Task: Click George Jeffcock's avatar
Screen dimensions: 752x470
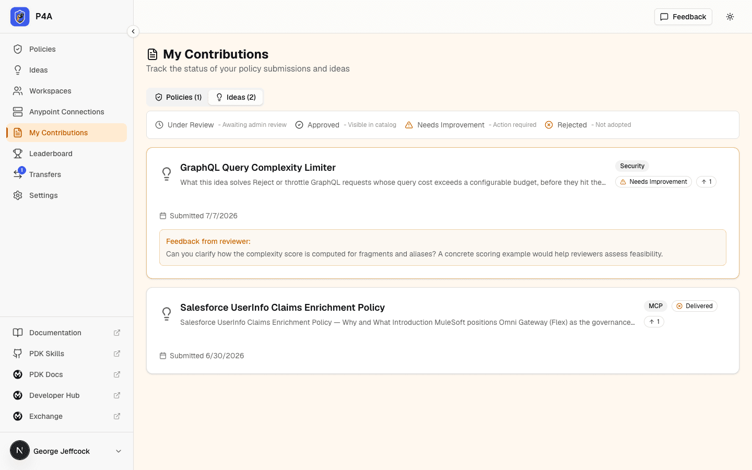Action: point(20,451)
